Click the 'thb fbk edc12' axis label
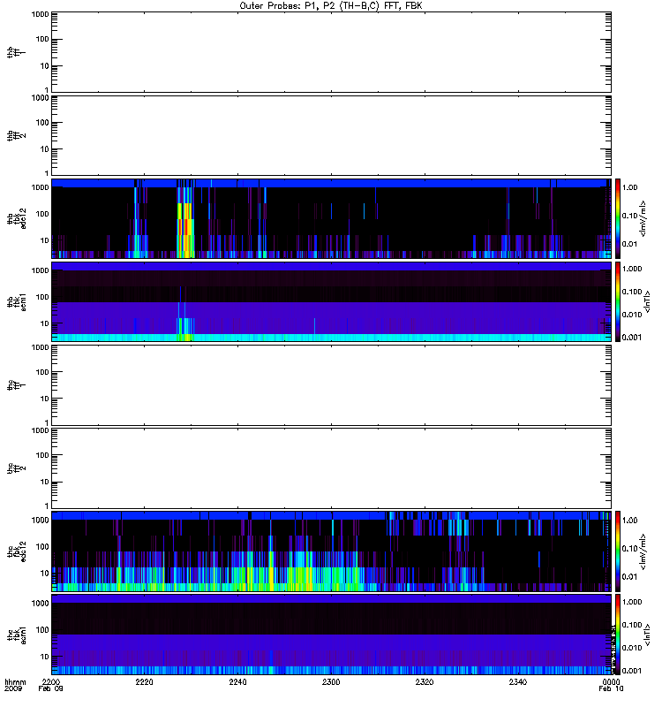Viewport: 662px width, 707px height. pyautogui.click(x=17, y=218)
